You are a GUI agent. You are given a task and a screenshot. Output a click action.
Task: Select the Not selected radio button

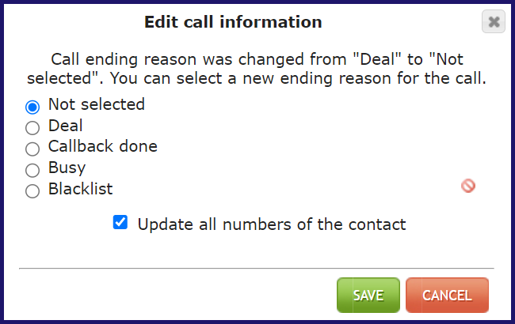coord(32,107)
